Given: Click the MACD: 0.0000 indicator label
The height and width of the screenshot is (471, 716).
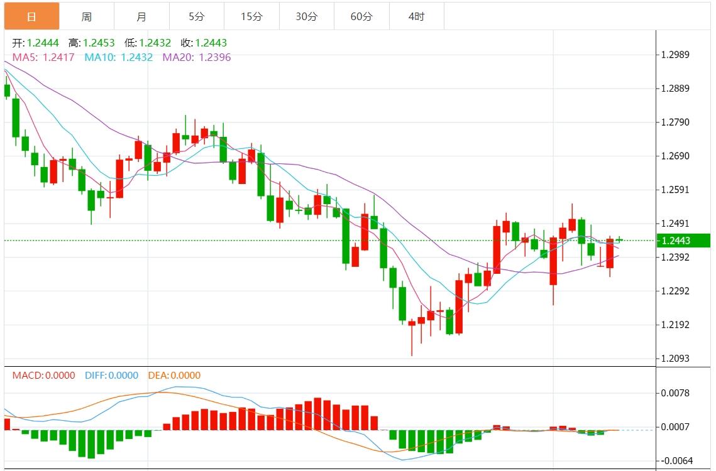Looking at the screenshot, I should coord(43,376).
